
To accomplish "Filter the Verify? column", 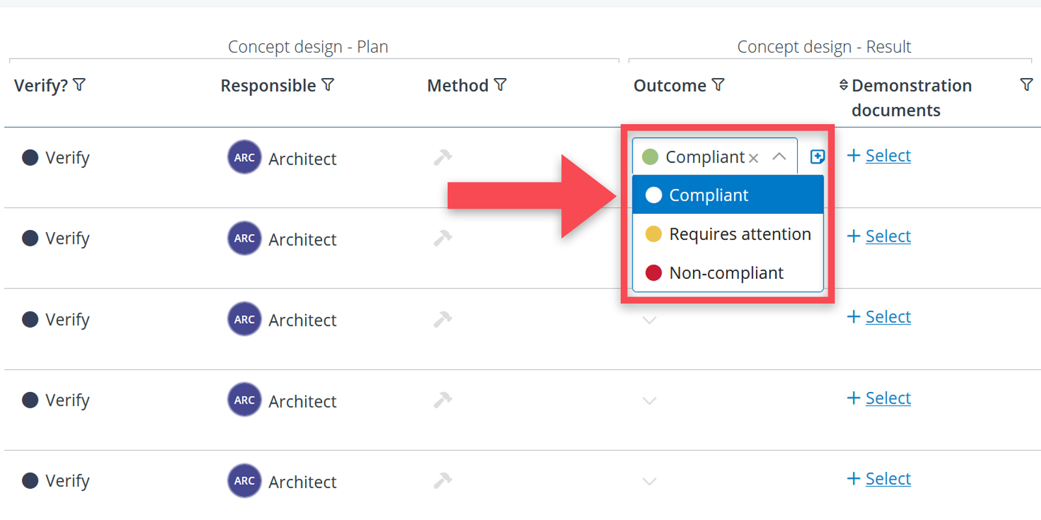I will (79, 85).
